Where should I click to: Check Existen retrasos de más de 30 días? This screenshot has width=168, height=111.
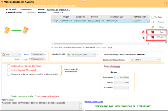(9, 66)
